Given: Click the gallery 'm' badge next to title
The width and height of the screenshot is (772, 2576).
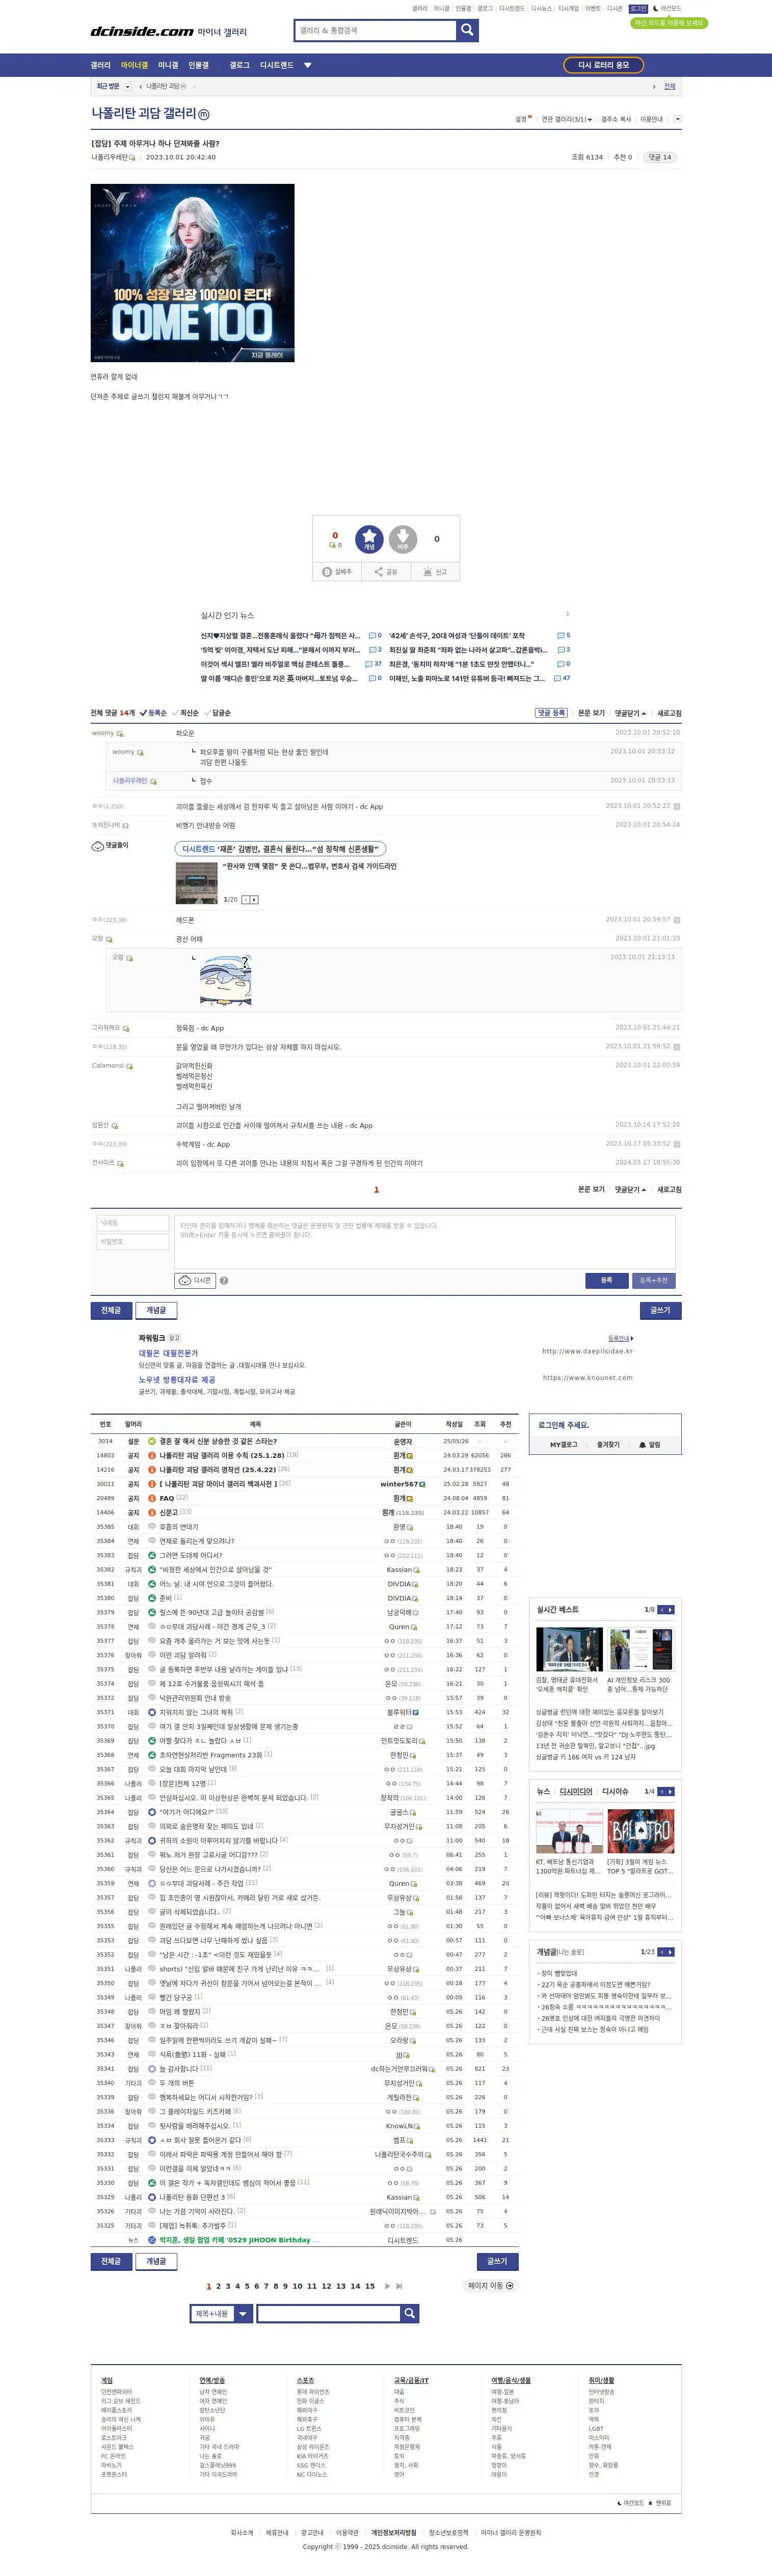Looking at the screenshot, I should click(204, 115).
